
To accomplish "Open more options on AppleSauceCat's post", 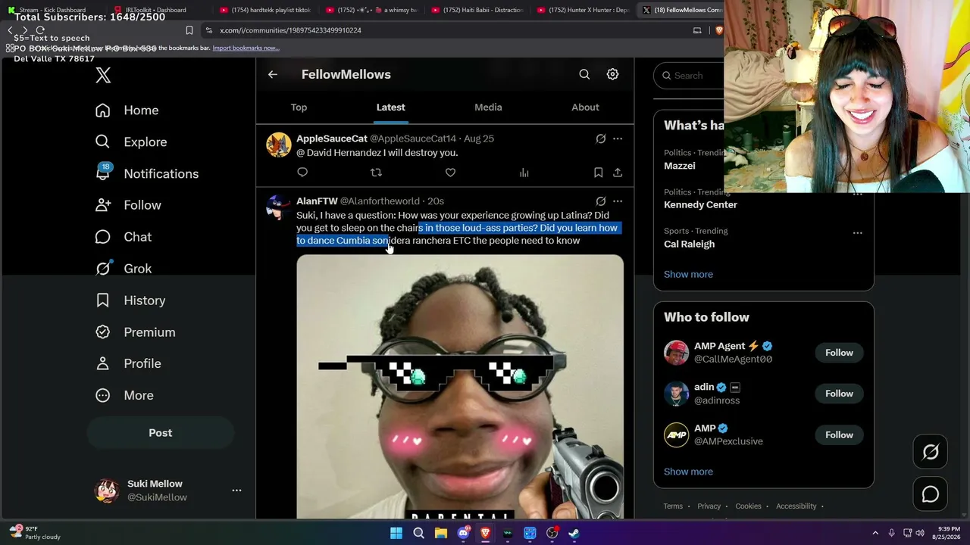I will [618, 139].
